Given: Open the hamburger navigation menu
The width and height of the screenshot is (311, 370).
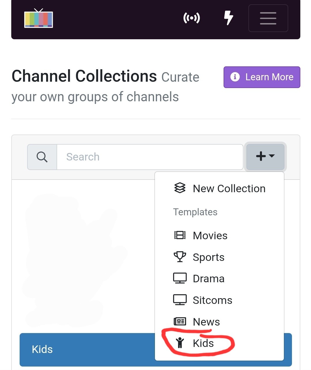Looking at the screenshot, I should (268, 18).
